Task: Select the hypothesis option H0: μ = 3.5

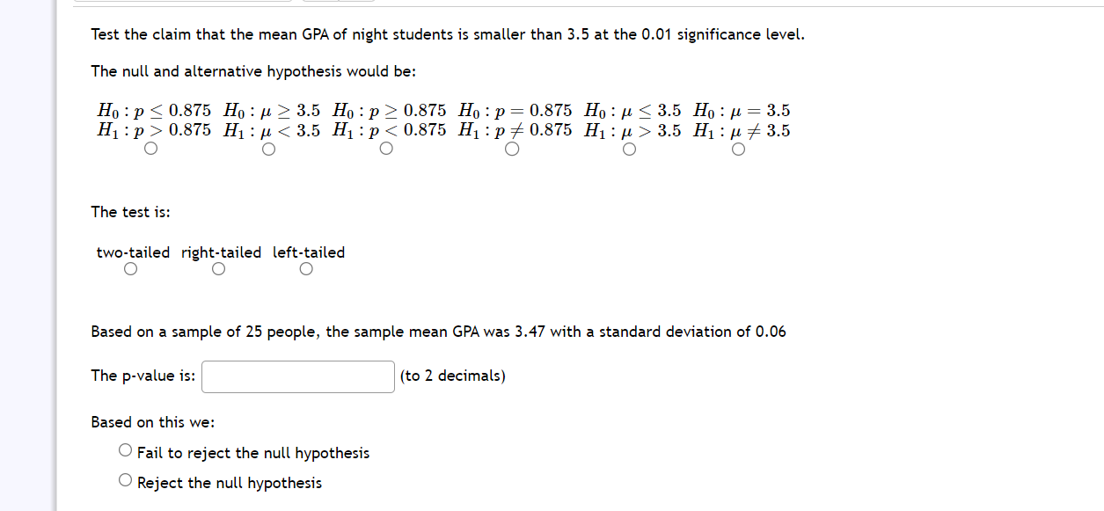Action: coord(737,150)
